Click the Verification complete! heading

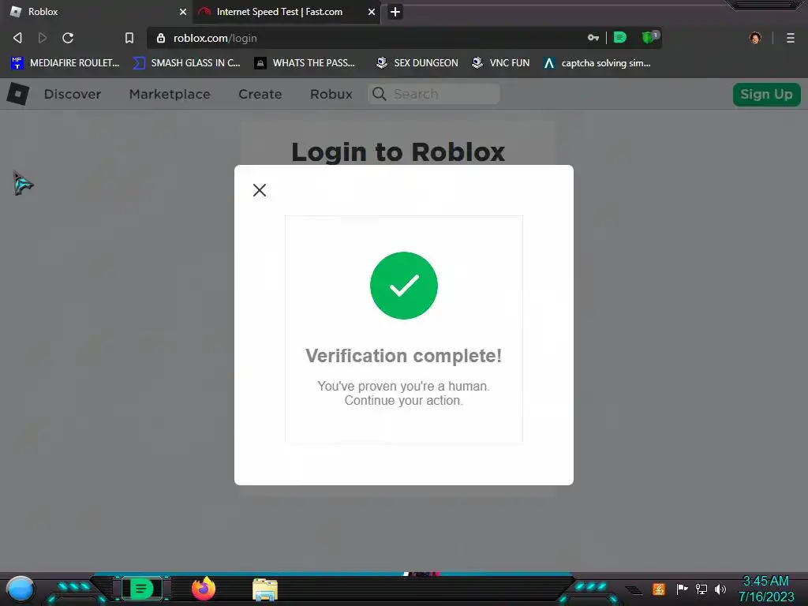(x=403, y=356)
